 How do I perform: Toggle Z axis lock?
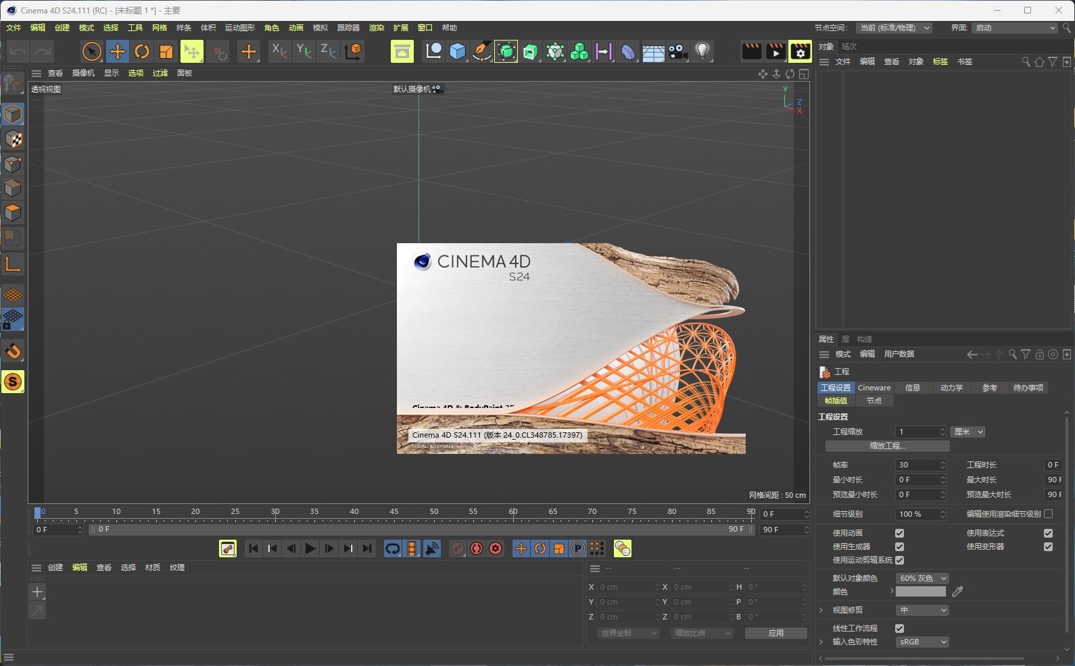coord(328,51)
